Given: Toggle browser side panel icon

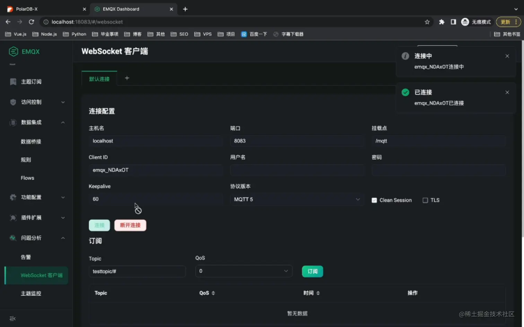Looking at the screenshot, I should (x=453, y=22).
